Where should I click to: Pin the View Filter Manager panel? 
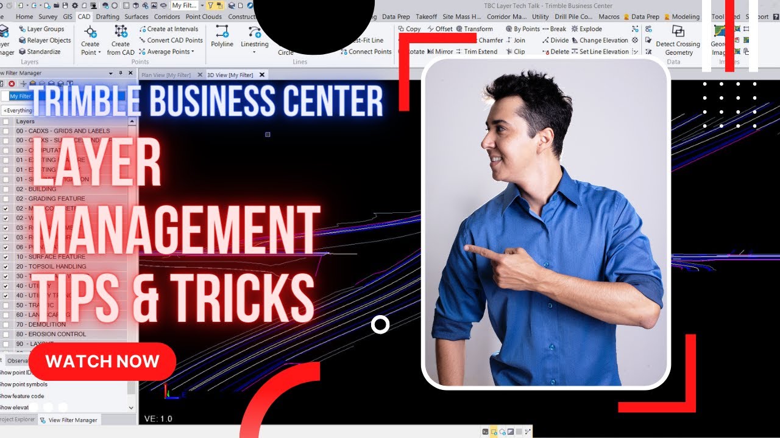pos(121,73)
